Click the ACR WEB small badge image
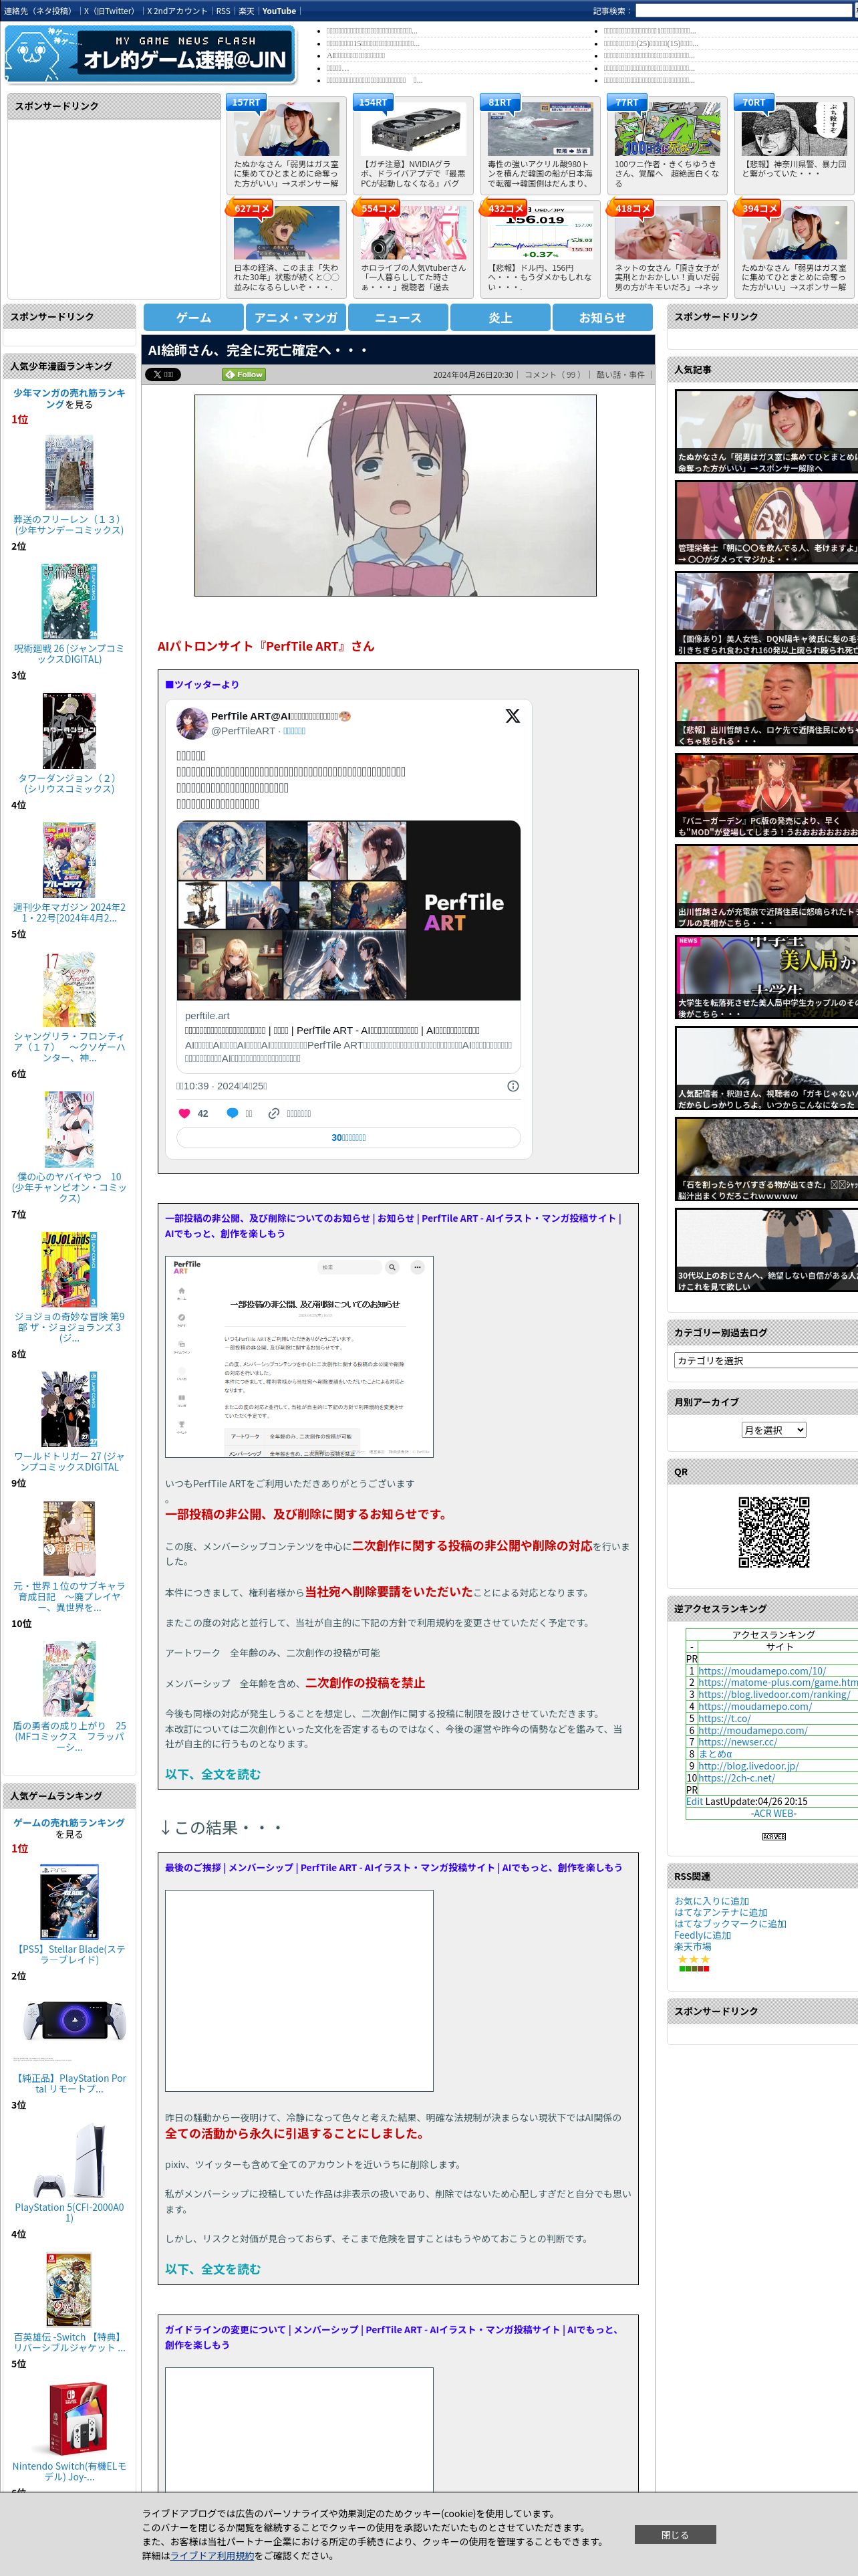The image size is (858, 2576). pyautogui.click(x=773, y=1837)
